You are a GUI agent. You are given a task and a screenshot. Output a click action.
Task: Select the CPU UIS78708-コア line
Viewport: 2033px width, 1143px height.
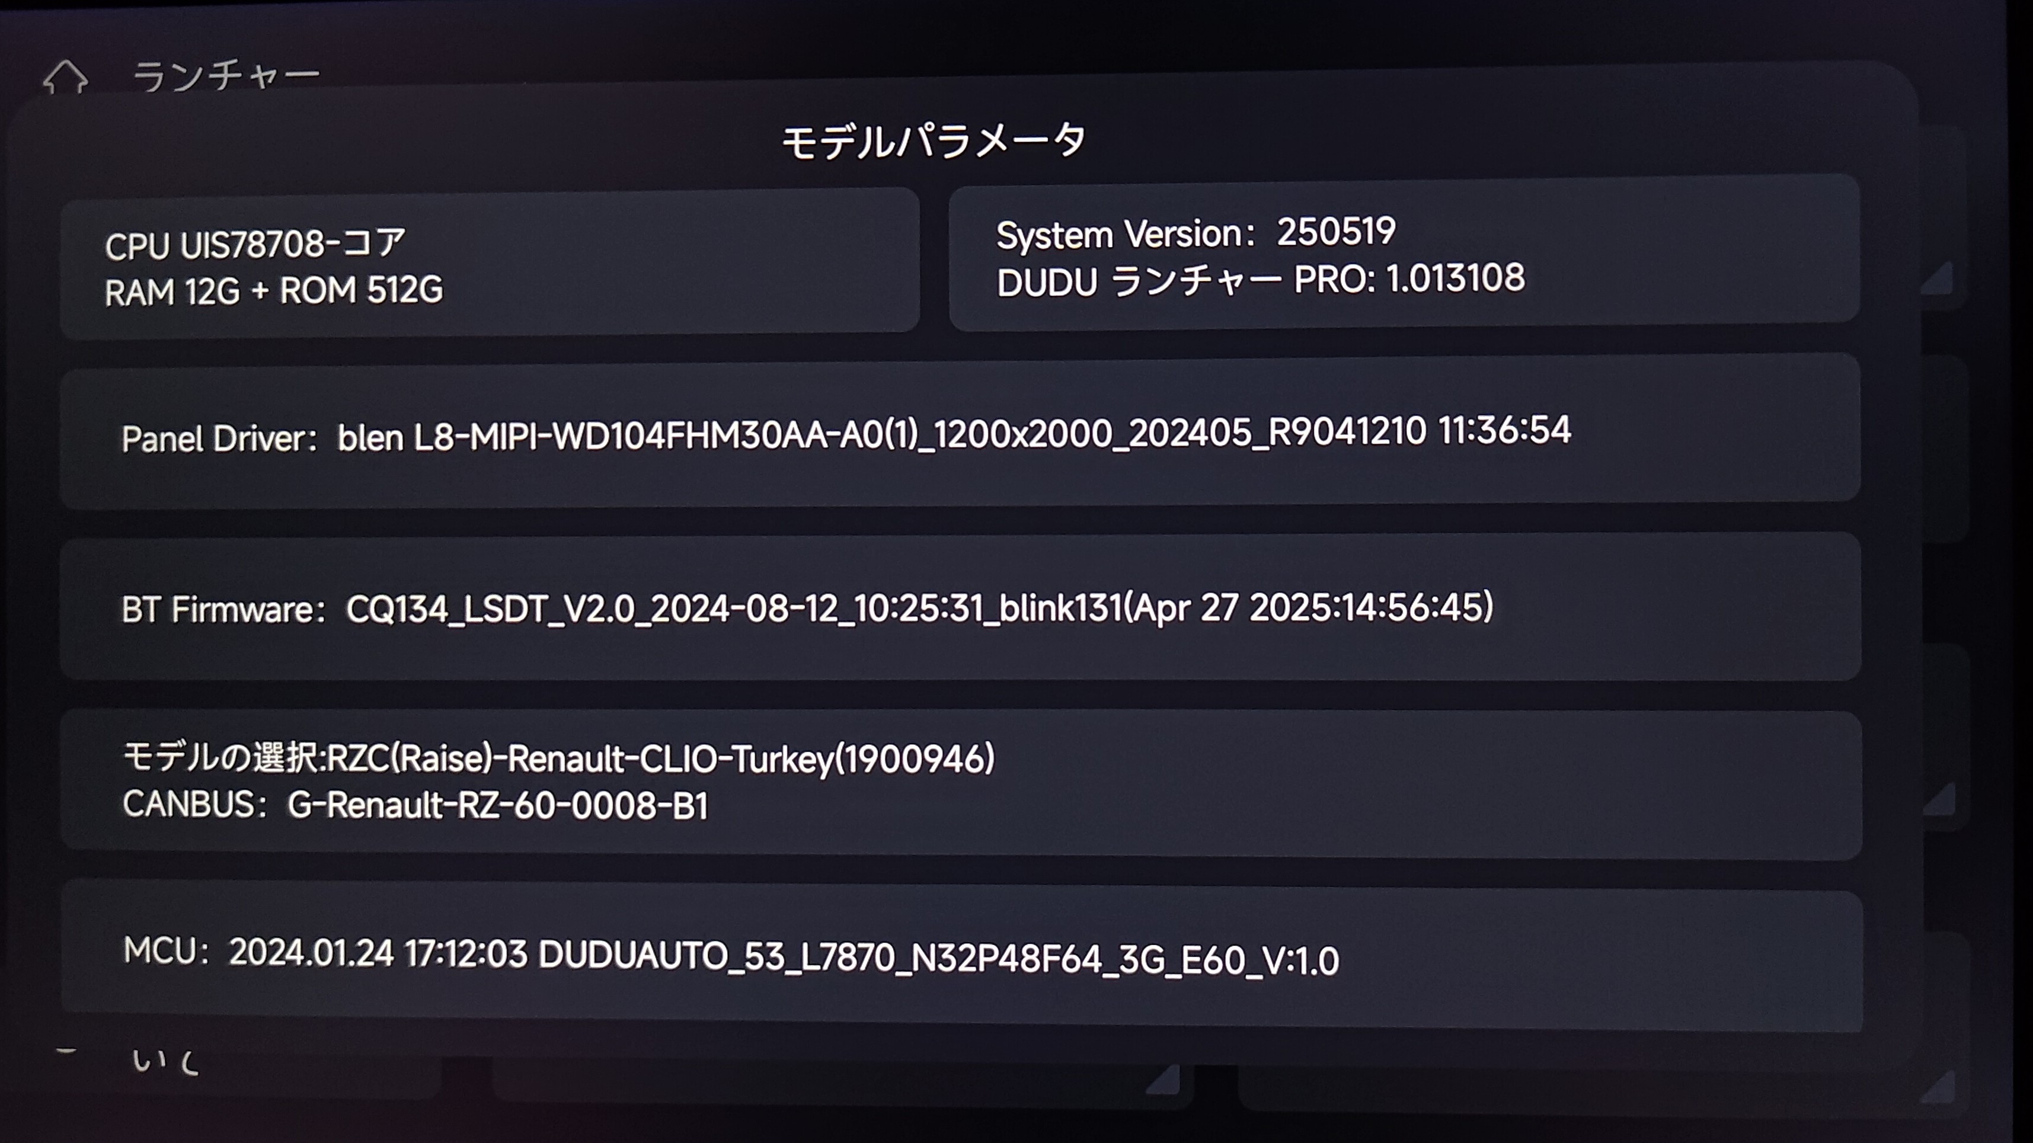(255, 245)
